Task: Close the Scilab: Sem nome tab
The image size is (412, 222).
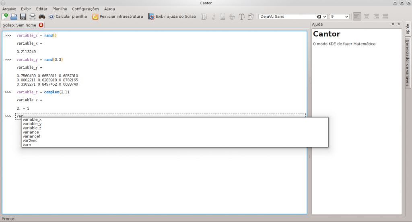Action: coord(41,25)
